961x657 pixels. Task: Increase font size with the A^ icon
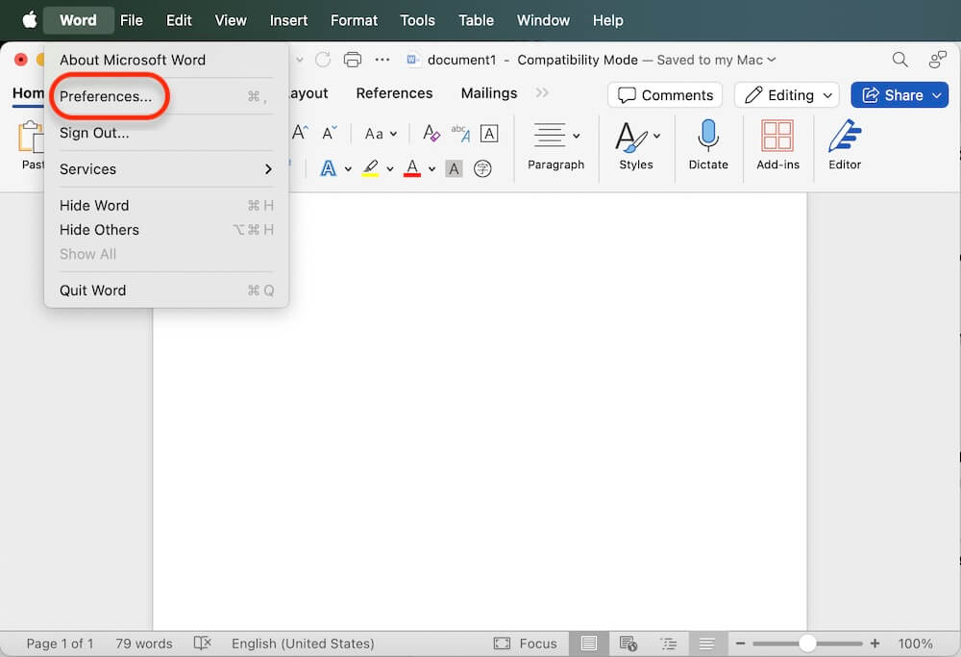[x=299, y=132]
